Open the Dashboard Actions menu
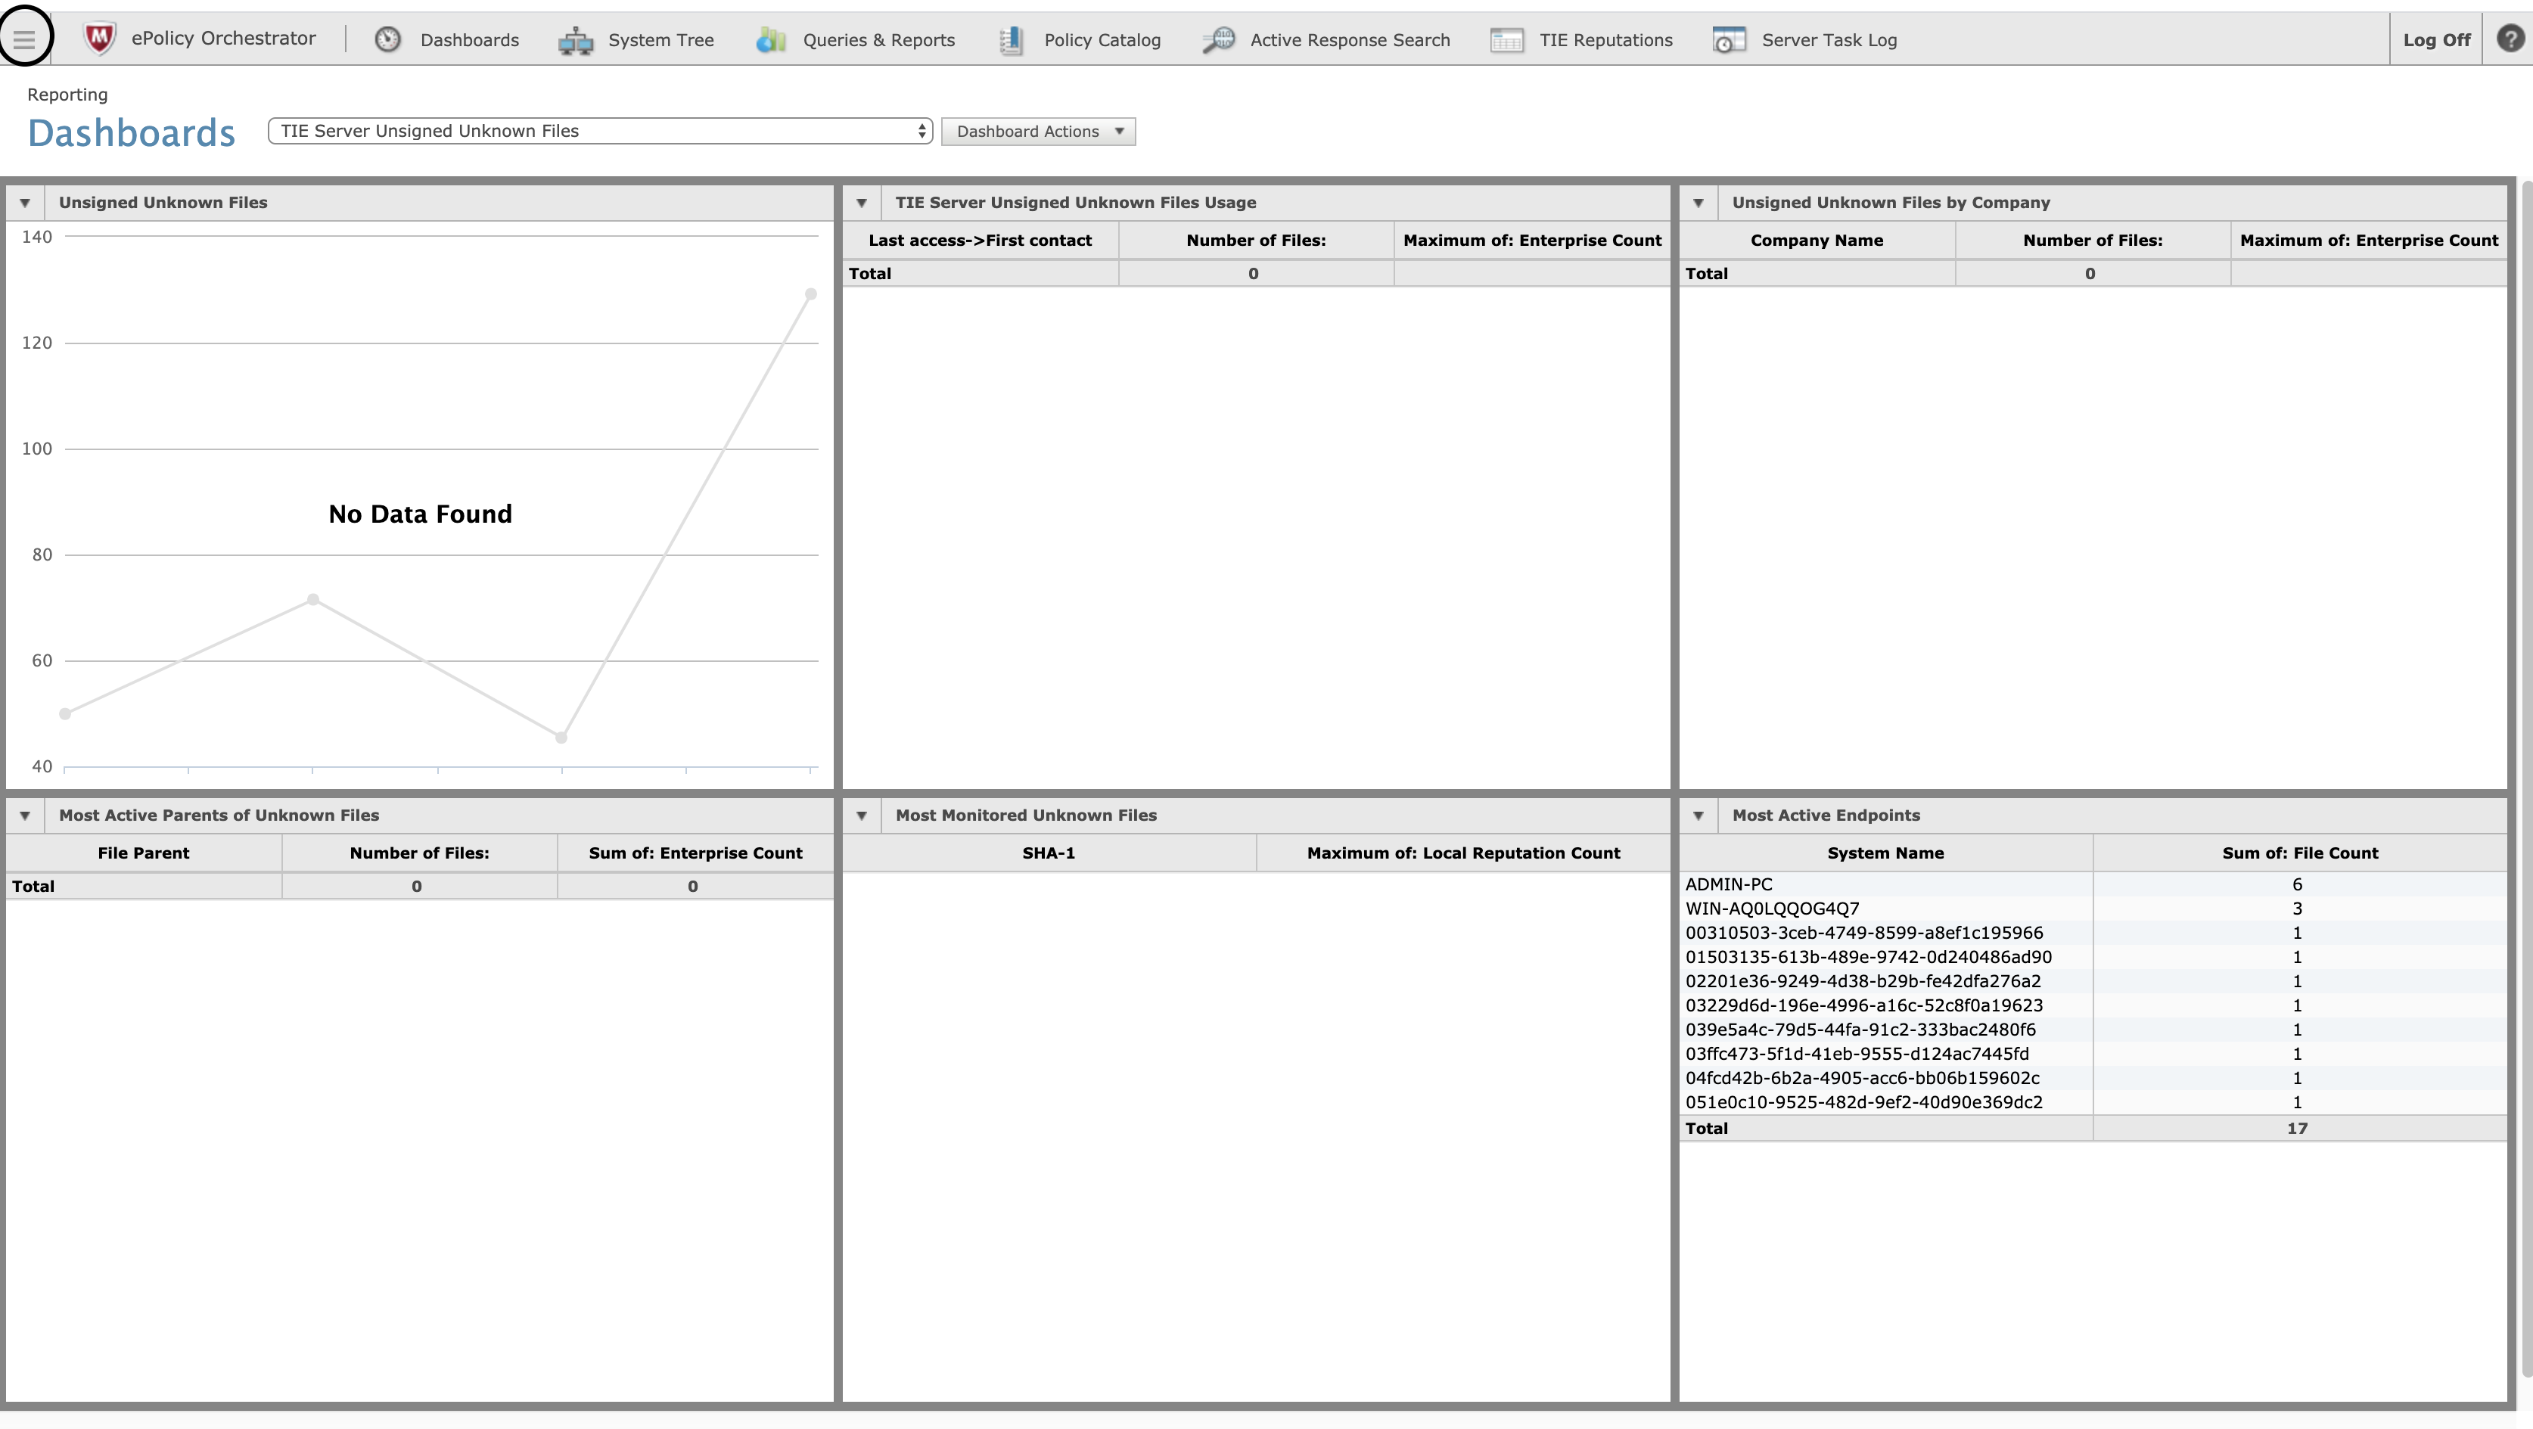Viewport: 2533px width, 1429px height. pos(1037,132)
